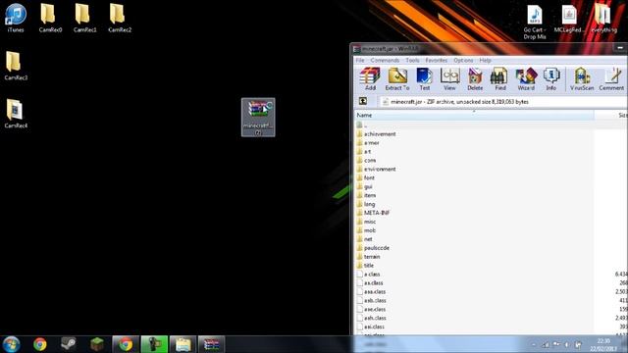Click the Extract To toolbar icon
The width and height of the screenshot is (628, 353).
pos(397,78)
